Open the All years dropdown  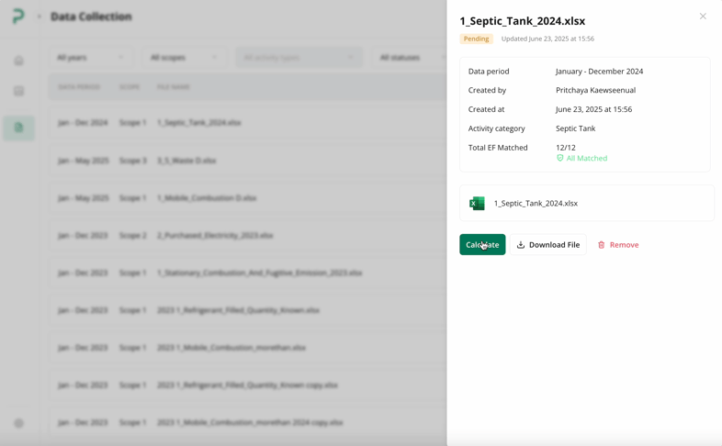point(90,58)
